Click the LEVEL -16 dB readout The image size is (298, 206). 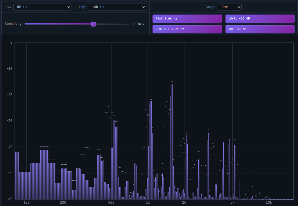[260, 19]
